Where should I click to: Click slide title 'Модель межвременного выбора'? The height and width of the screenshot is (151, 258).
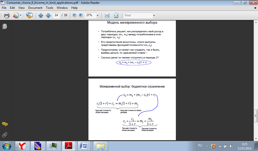[x=132, y=22]
